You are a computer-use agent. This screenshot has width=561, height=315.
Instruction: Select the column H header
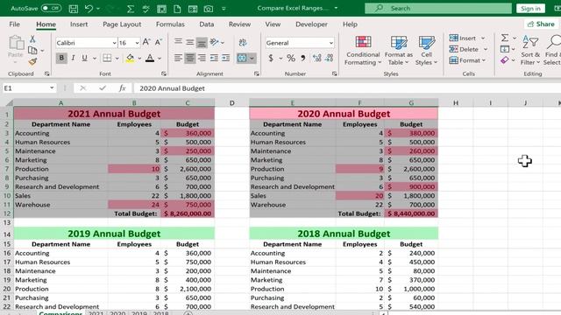(456, 103)
